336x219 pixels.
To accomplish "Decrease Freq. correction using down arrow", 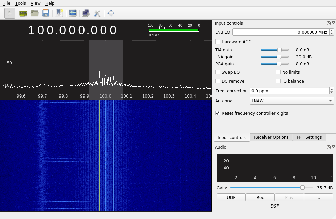I will (x=332, y=92).
